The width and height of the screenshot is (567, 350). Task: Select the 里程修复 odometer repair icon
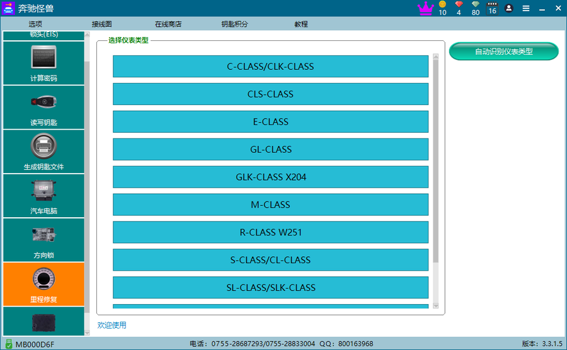click(x=44, y=283)
